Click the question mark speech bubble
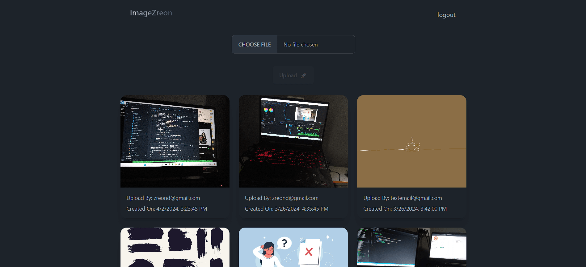Viewport: 586px width, 267px height. click(x=285, y=243)
